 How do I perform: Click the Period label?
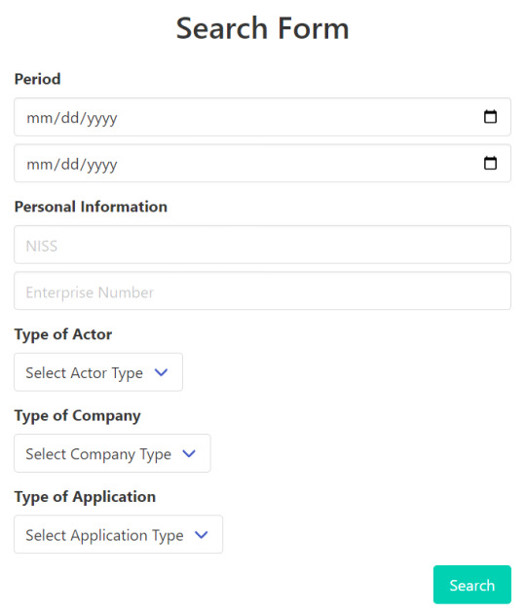click(x=38, y=79)
